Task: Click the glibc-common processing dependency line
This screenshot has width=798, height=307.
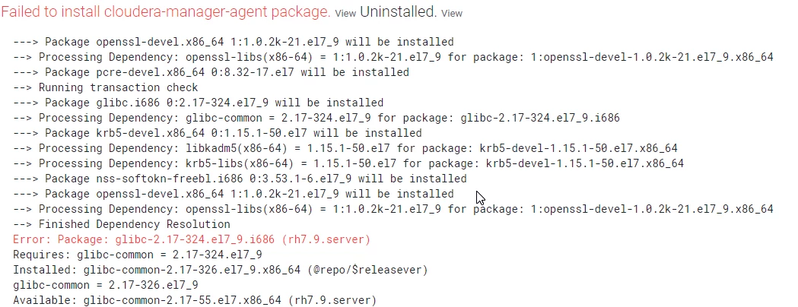Action: pos(316,118)
